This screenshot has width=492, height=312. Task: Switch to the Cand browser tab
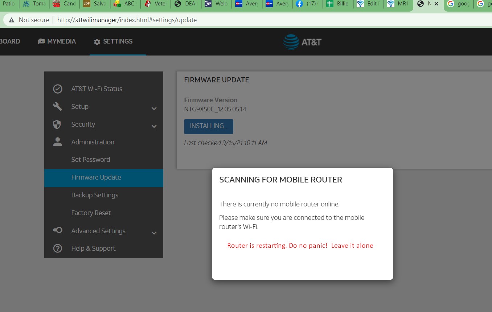[65, 4]
